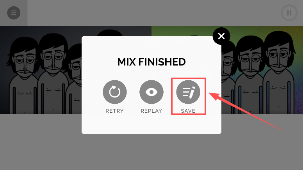Click the blank white space under the dialog buttons
The image size is (303, 170).
pos(151,124)
